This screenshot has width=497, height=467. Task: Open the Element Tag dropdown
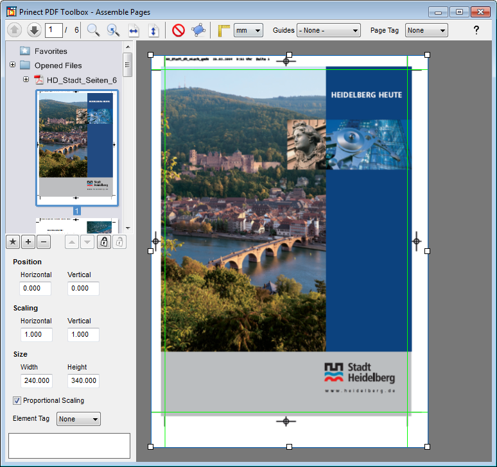79,419
